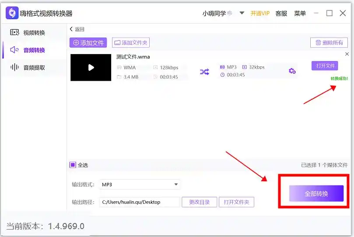Open the 视频转换 sidebar tab
The height and width of the screenshot is (237, 354).
[28, 33]
